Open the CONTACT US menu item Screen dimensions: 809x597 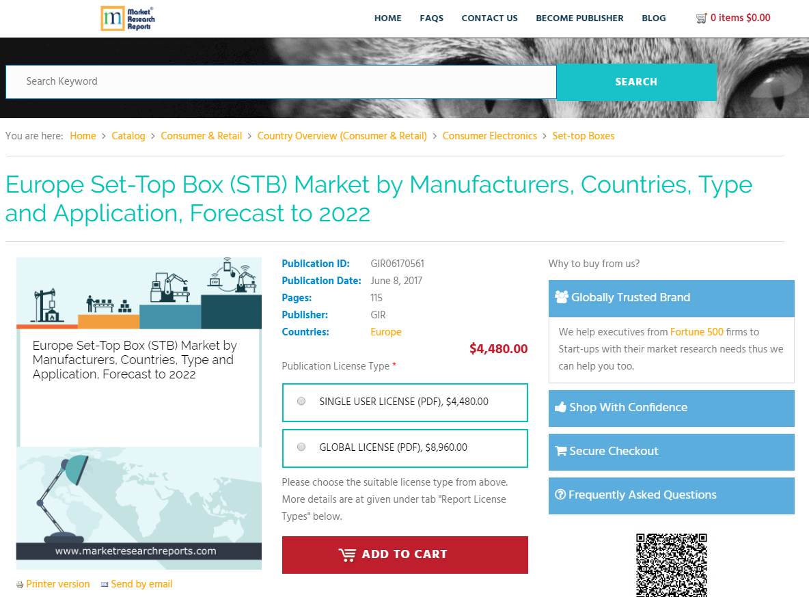(489, 18)
